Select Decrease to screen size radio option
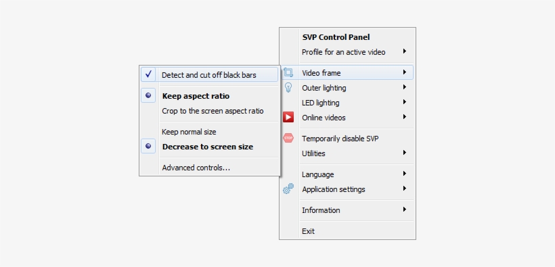Viewport: 555px width, 267px height. 148,146
